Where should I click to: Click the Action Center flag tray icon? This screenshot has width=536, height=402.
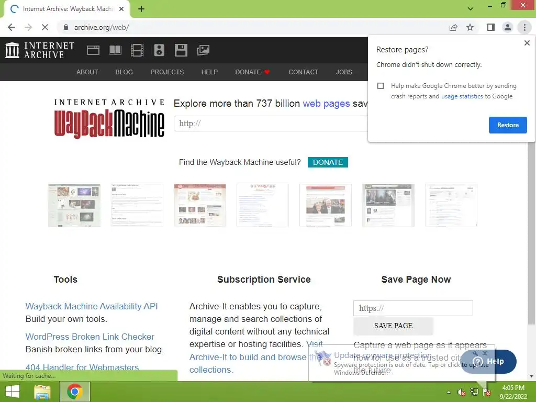coord(487,392)
